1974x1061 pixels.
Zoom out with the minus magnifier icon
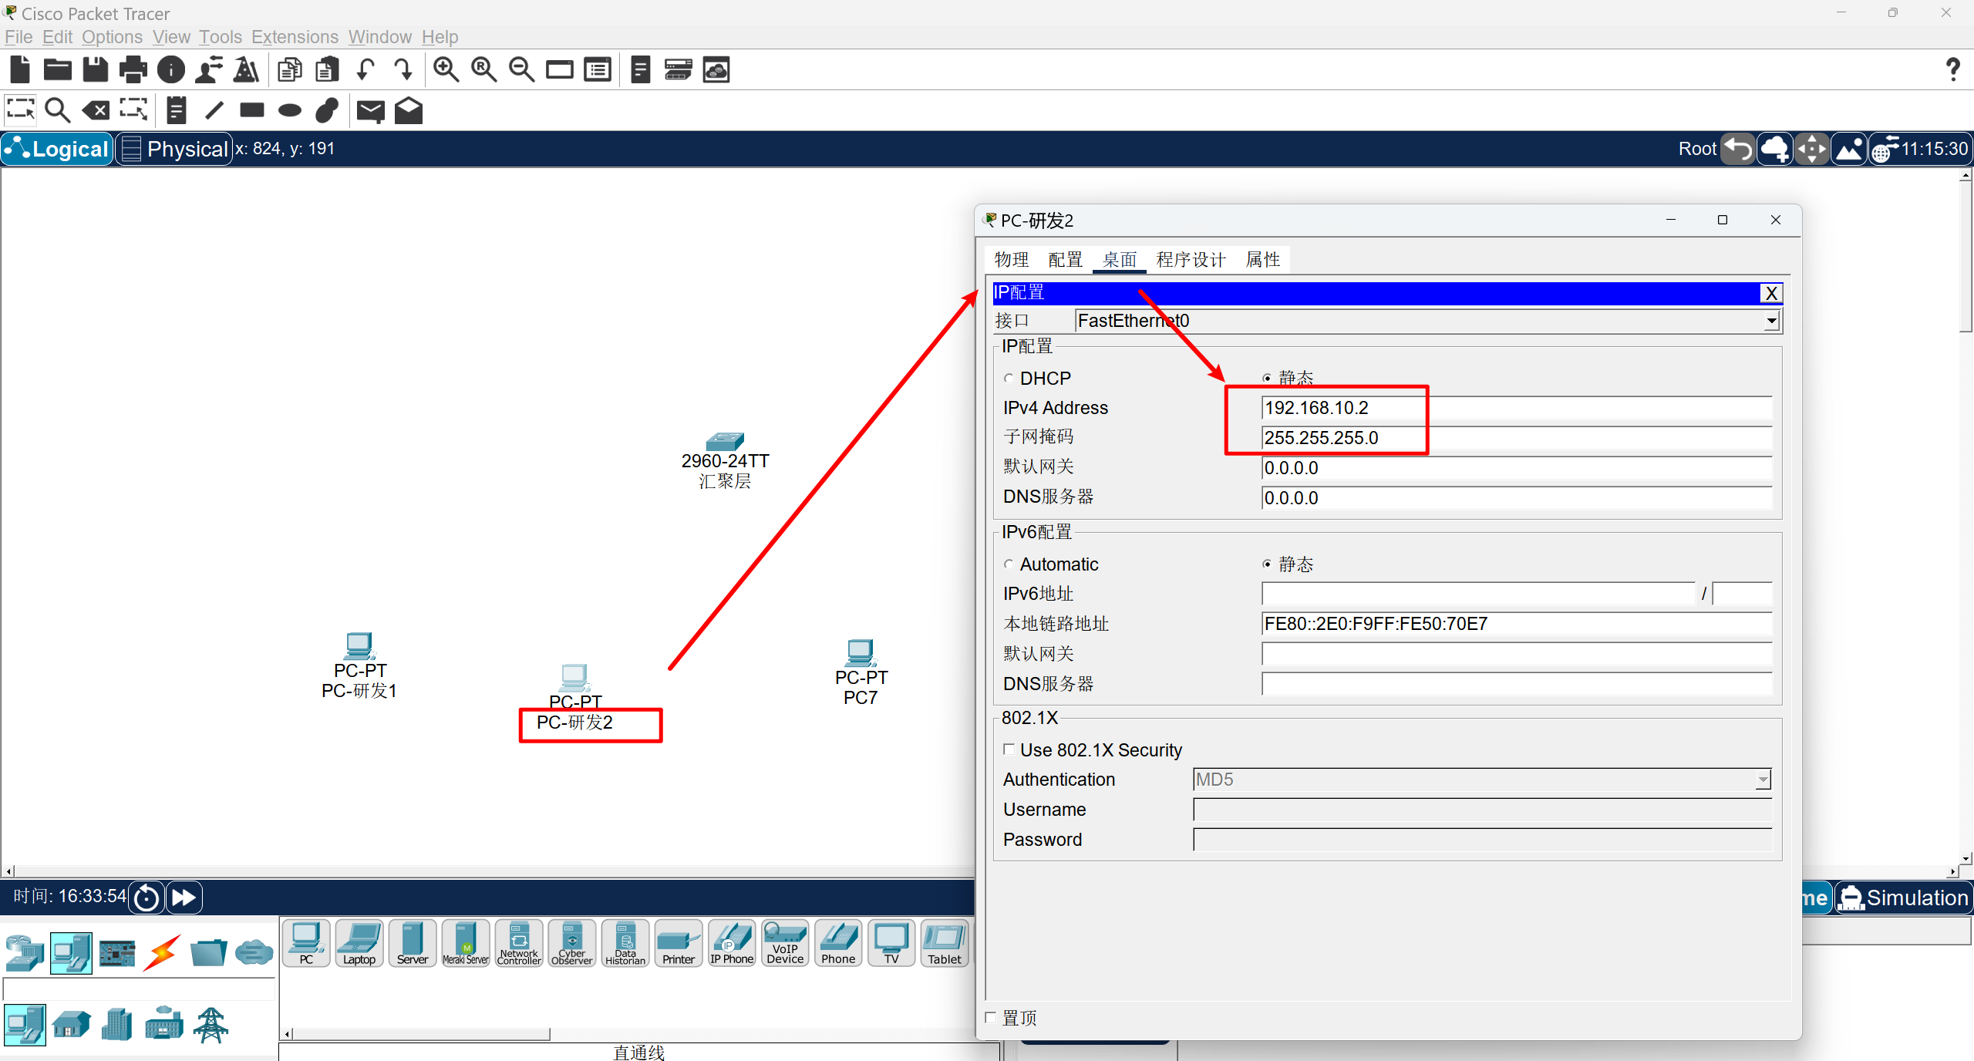[x=522, y=70]
